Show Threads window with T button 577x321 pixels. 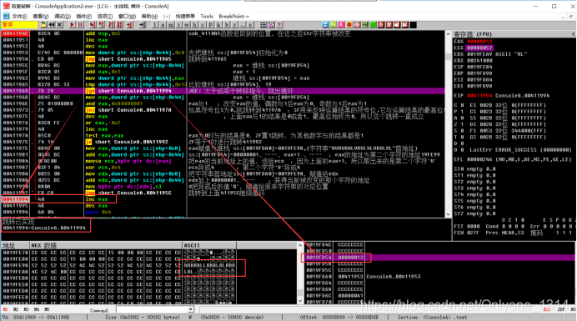(x=178, y=25)
